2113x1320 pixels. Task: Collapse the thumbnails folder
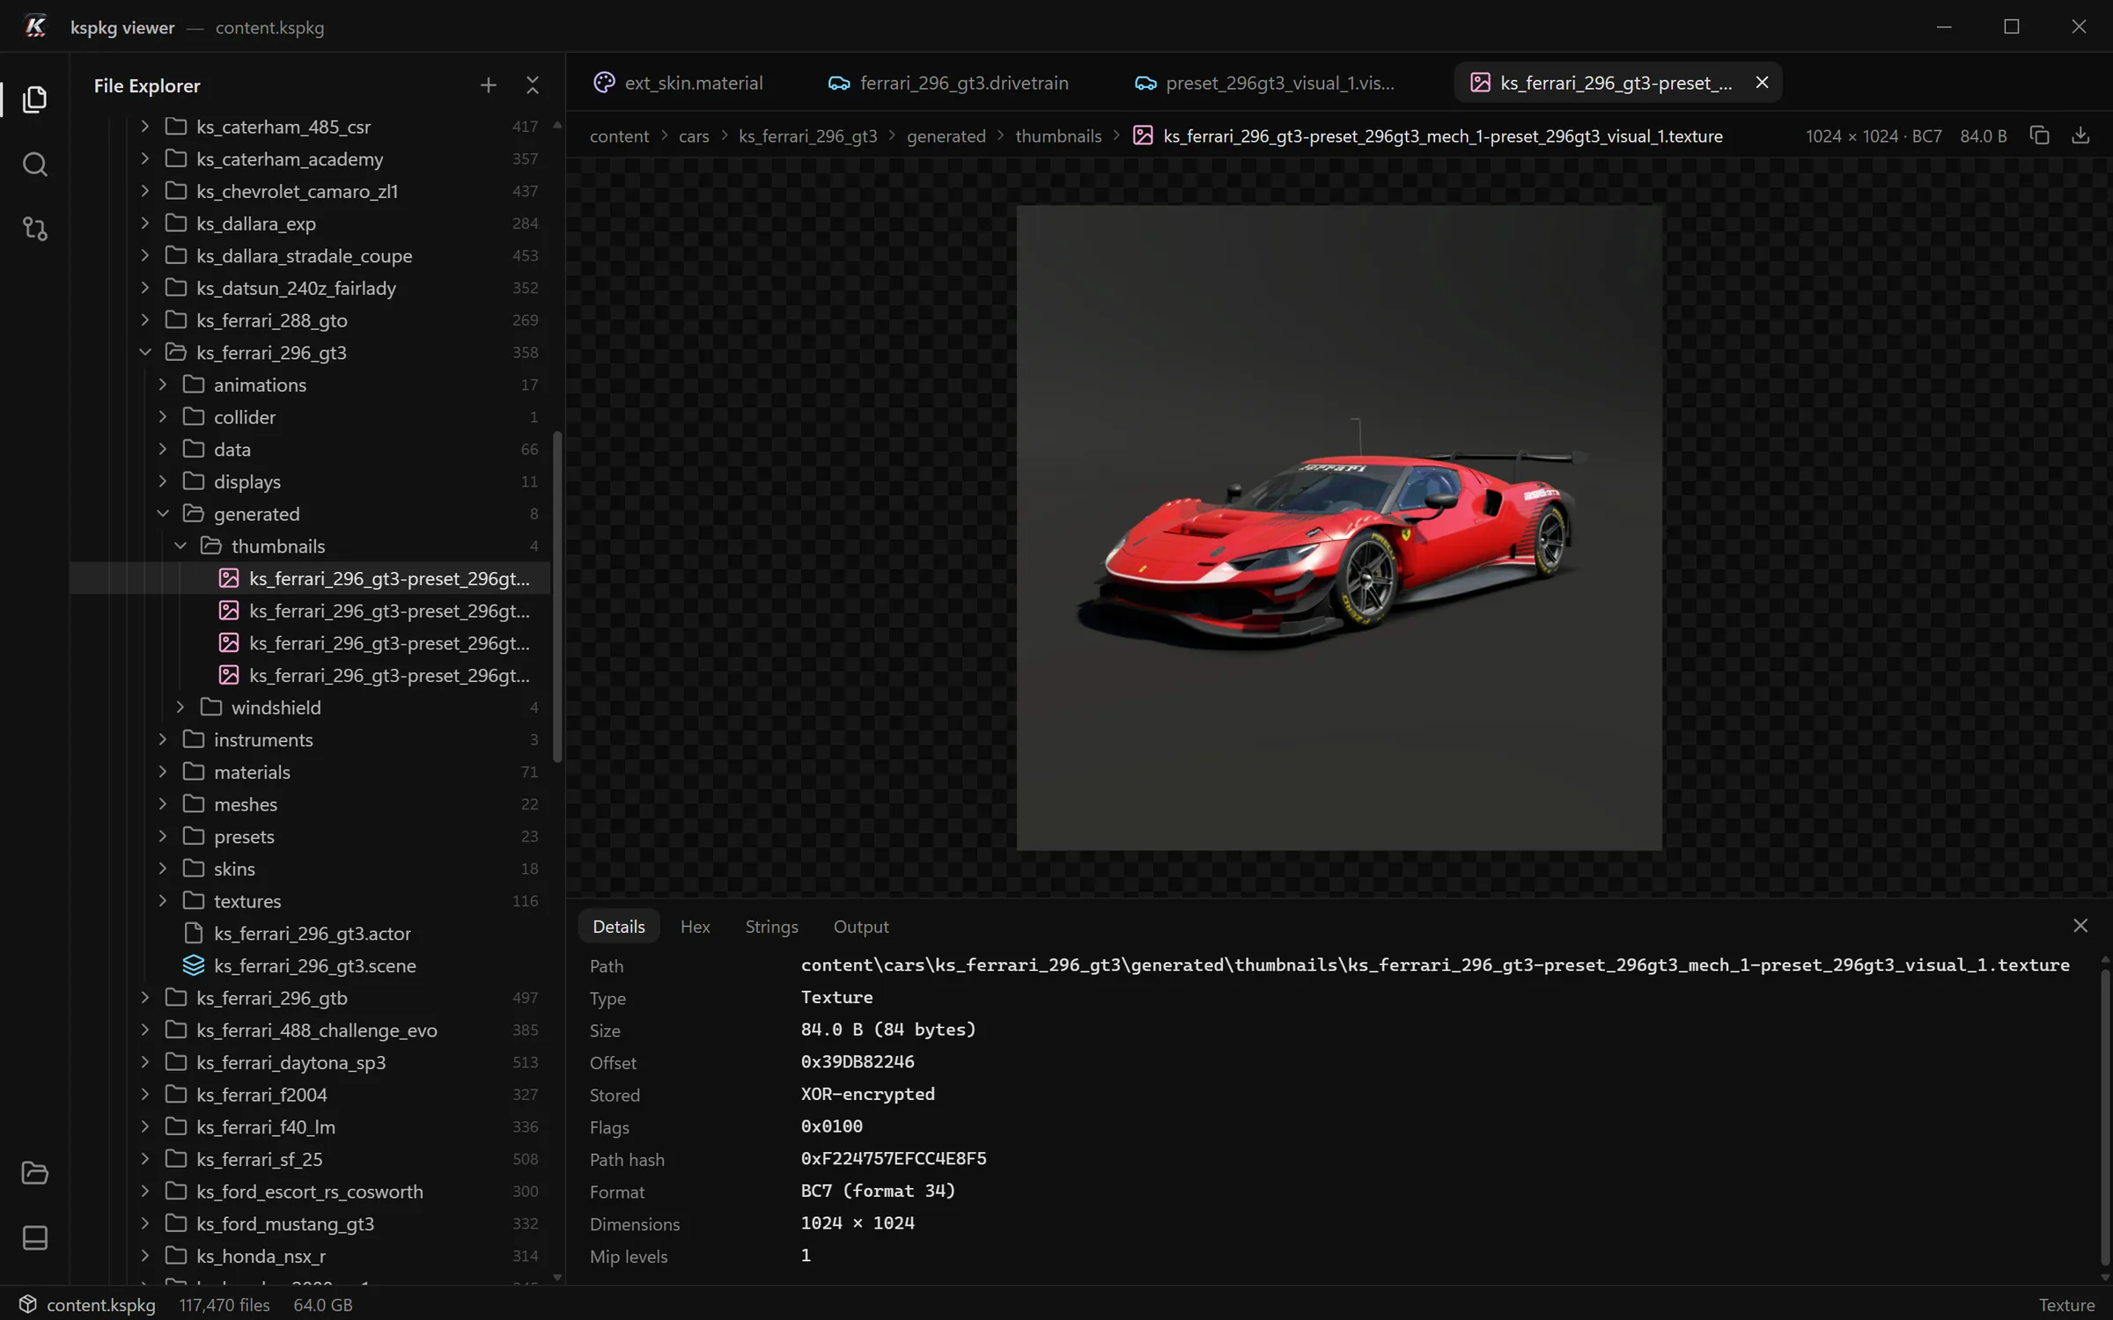180,546
